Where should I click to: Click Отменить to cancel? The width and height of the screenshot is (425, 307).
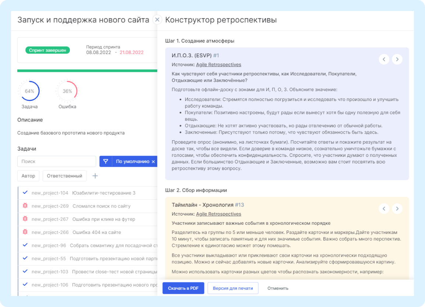[x=278, y=288]
